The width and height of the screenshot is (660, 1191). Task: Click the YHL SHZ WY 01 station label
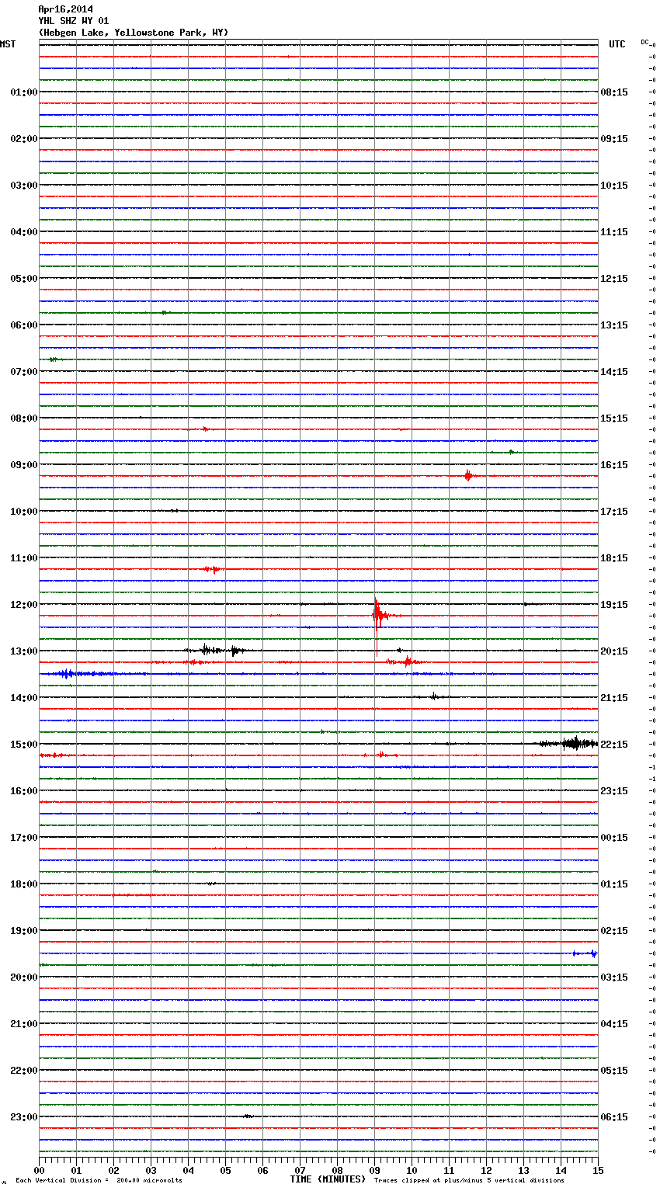point(73,21)
